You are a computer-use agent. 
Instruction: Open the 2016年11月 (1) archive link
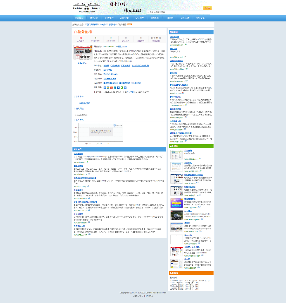tap(176, 280)
